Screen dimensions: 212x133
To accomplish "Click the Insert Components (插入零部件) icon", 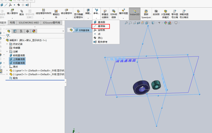I will (12, 10).
